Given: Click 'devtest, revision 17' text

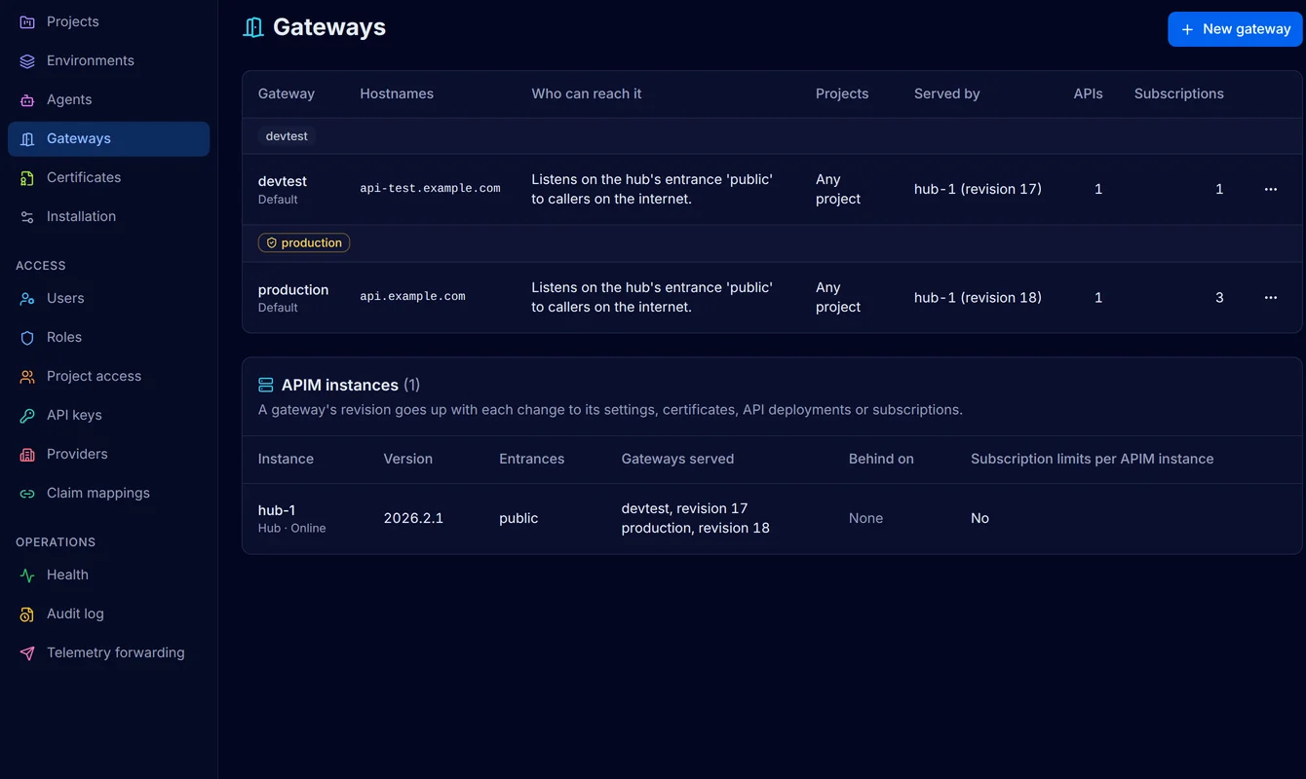Looking at the screenshot, I should (x=684, y=508).
